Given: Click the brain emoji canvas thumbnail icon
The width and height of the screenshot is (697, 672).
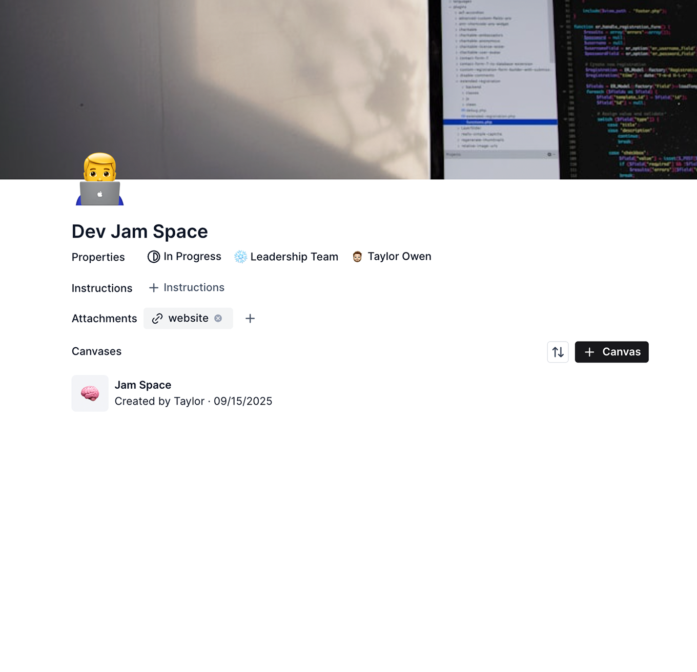Looking at the screenshot, I should pos(90,393).
